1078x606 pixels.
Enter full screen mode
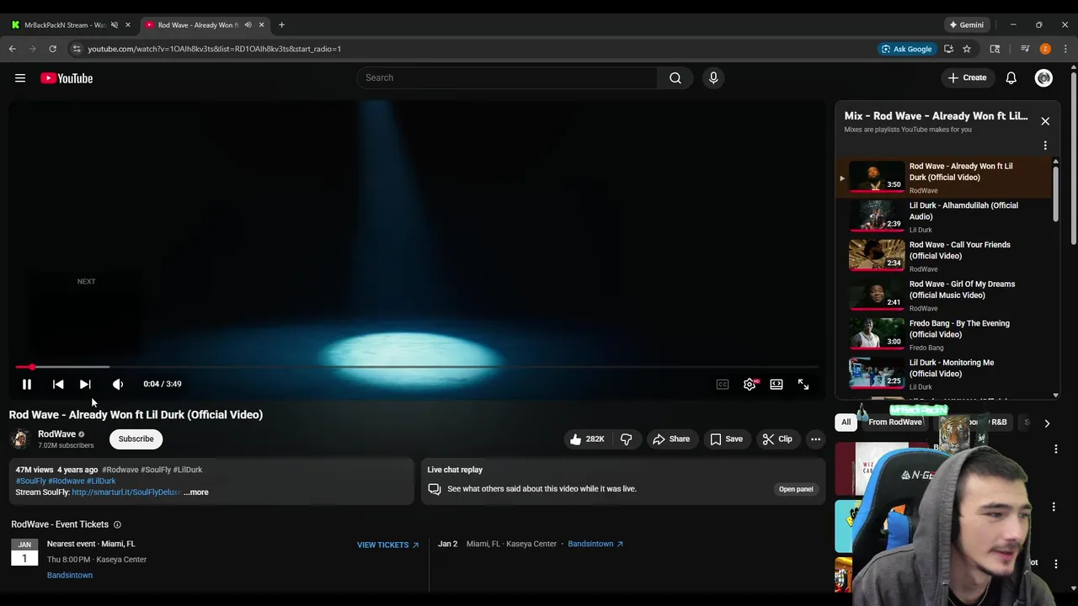click(x=803, y=384)
